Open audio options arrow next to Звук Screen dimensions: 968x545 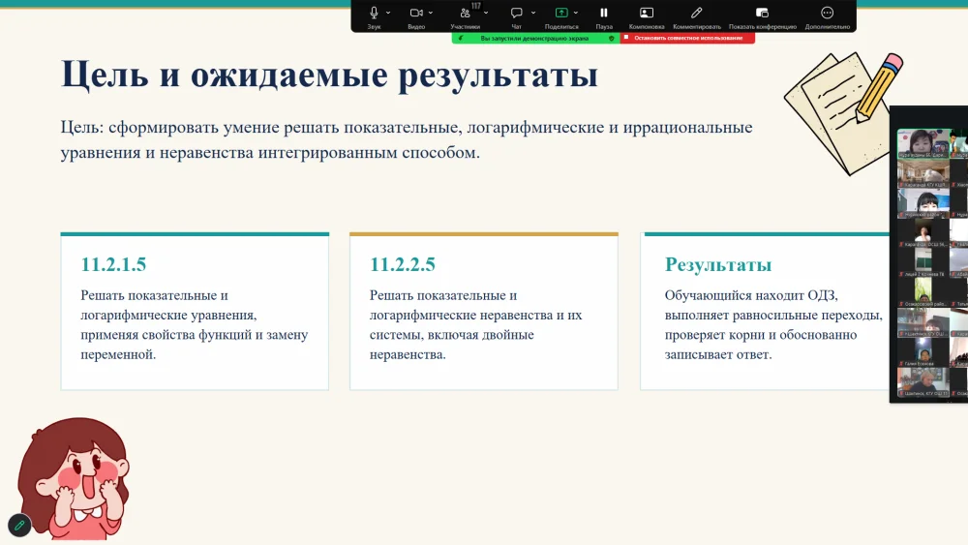click(x=388, y=13)
